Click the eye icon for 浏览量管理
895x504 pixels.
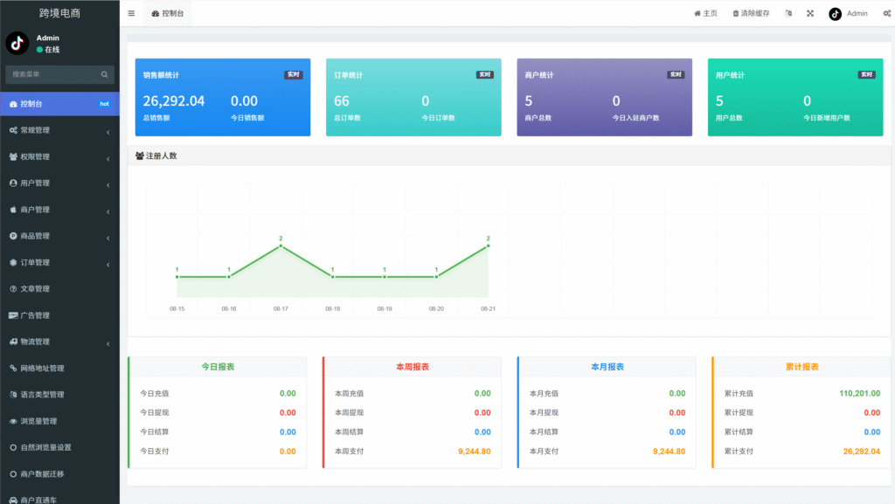[x=13, y=421]
